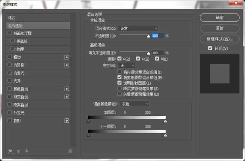Add another 描边 effect with plus icon
This screenshot has width=245, height=161.
point(67,57)
